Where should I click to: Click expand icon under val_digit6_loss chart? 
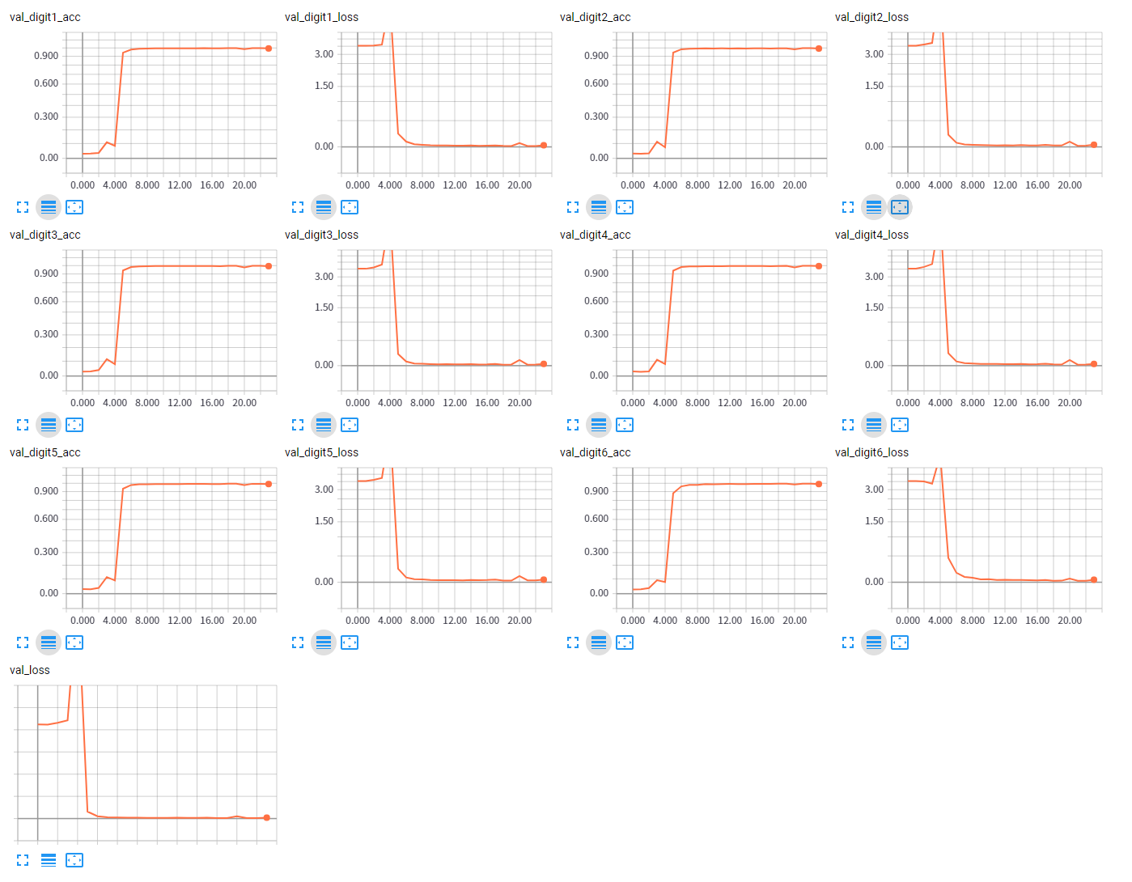(848, 642)
